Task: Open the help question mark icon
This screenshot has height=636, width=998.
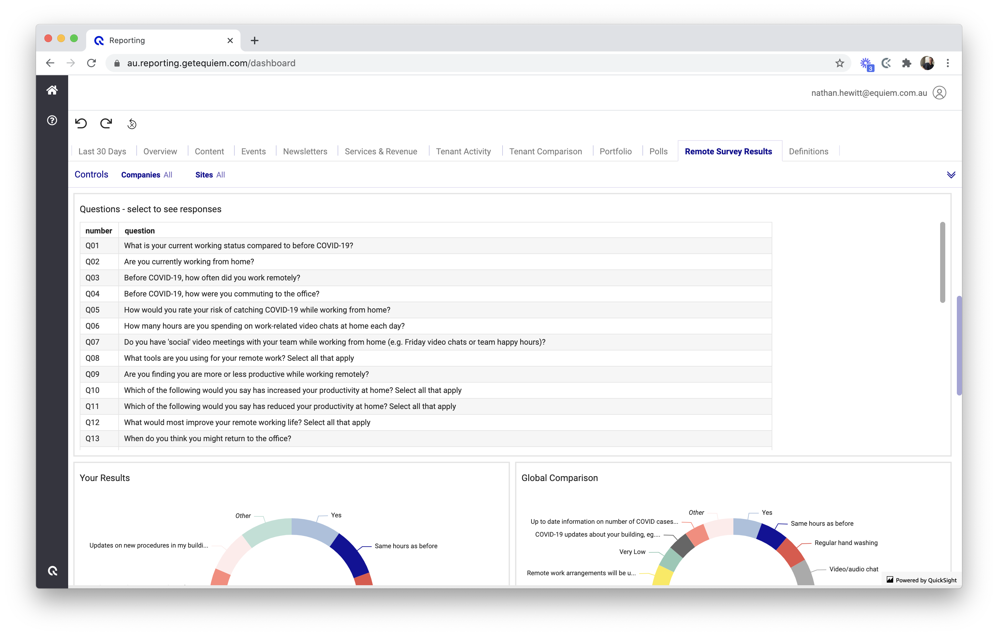Action: click(x=52, y=120)
